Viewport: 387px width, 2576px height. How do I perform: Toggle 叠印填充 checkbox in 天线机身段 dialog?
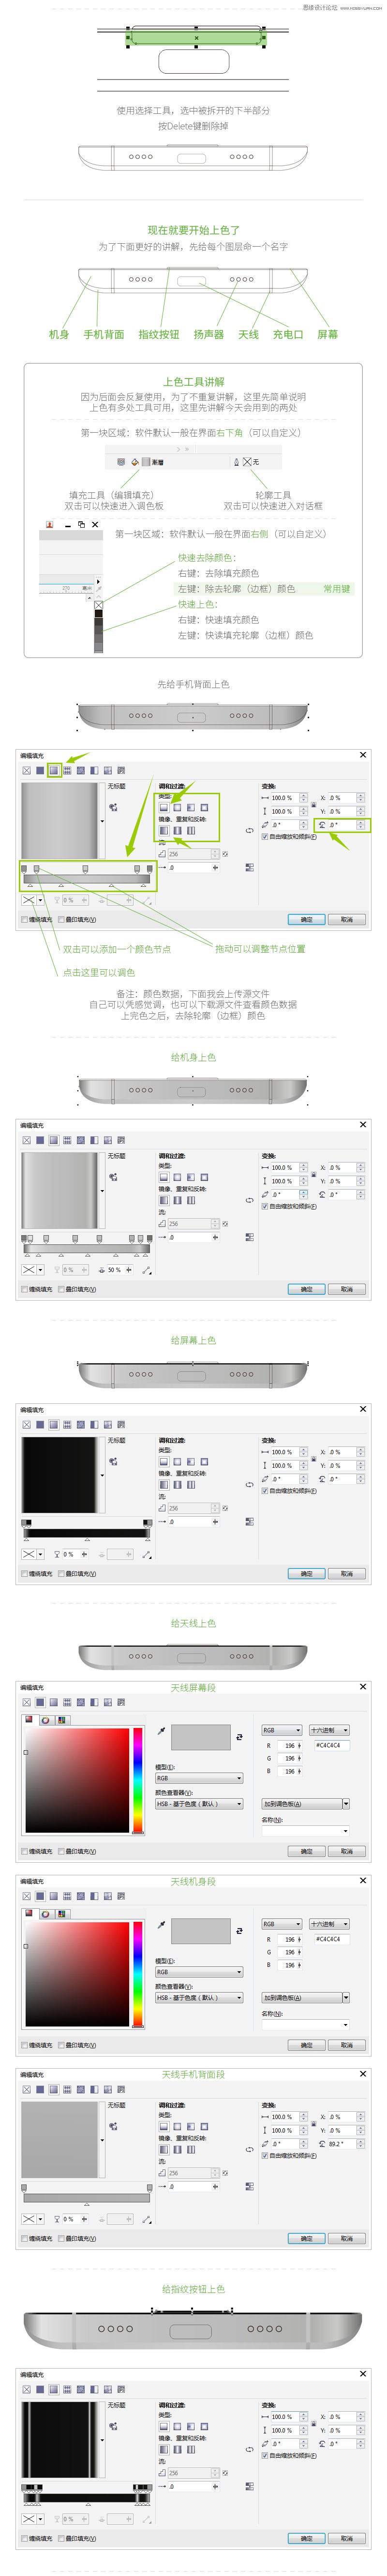tap(61, 2046)
